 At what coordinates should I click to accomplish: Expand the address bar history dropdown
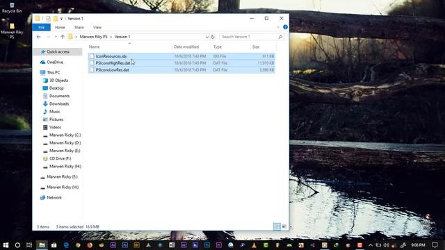point(207,37)
